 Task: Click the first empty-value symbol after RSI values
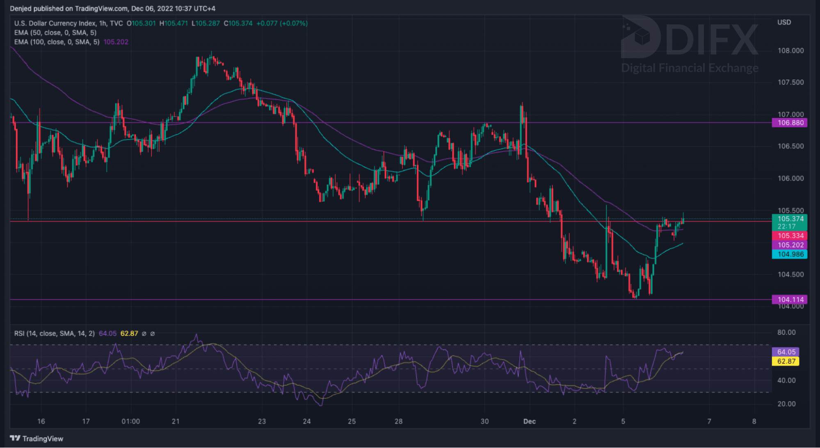click(144, 334)
